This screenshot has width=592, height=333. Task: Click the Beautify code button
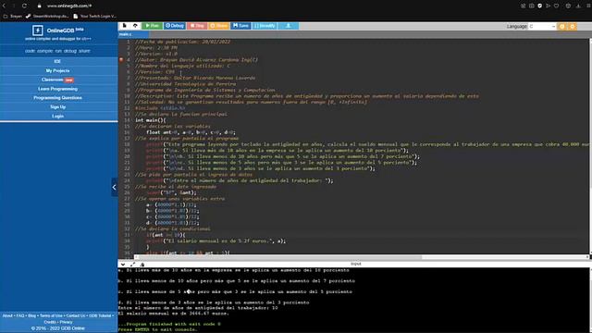pos(265,26)
